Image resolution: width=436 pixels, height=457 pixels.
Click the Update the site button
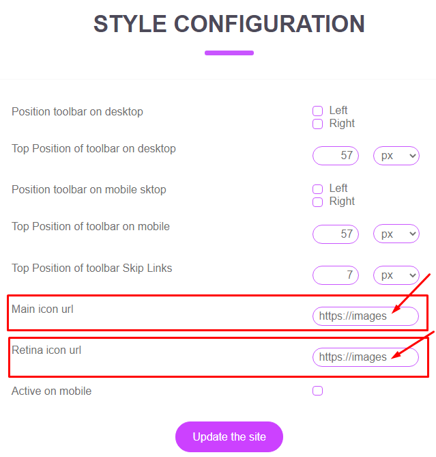point(229,437)
